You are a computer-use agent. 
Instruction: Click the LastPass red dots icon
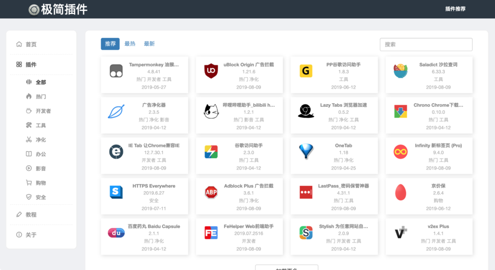pos(306,192)
